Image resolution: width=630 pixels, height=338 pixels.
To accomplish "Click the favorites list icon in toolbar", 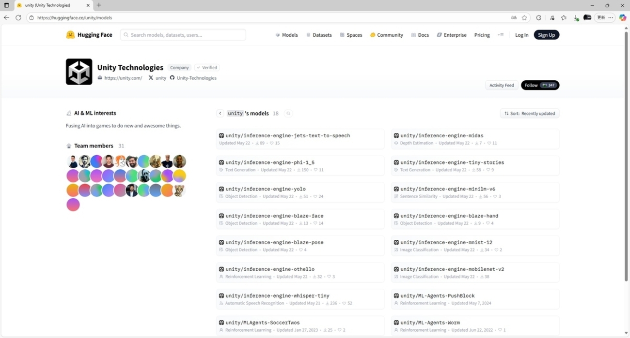I will pyautogui.click(x=564, y=17).
